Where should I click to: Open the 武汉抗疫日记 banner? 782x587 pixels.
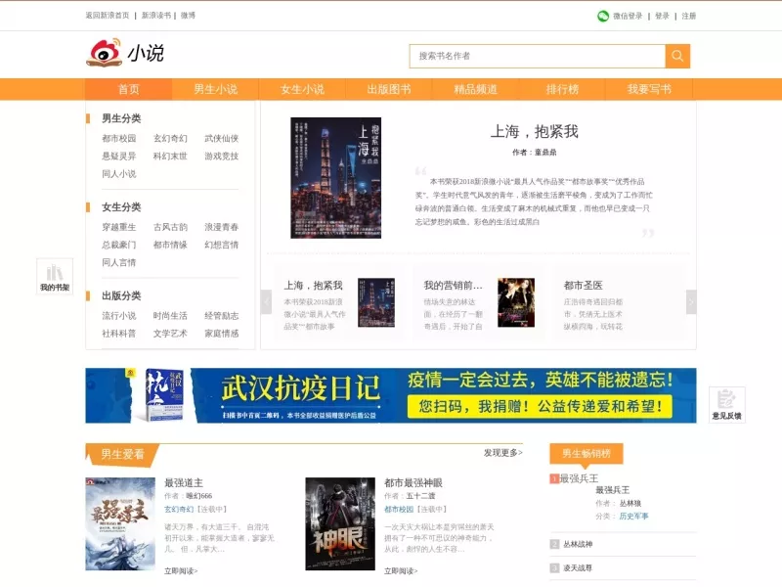[x=390, y=395]
